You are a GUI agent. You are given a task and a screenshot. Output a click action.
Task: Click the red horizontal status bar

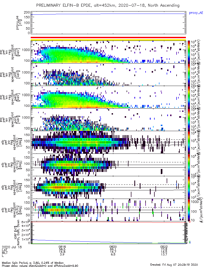coord(108,37)
